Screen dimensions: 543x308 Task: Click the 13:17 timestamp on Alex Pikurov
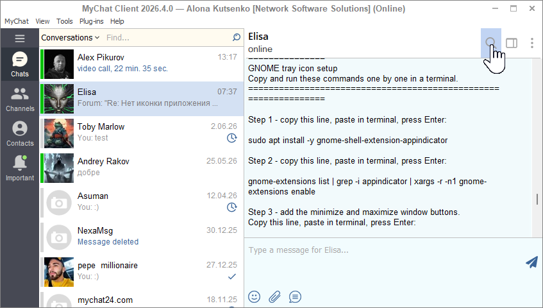point(227,57)
